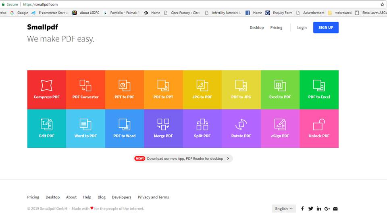Choose the Split PDF tool
The image size is (387, 217).
pyautogui.click(x=202, y=128)
